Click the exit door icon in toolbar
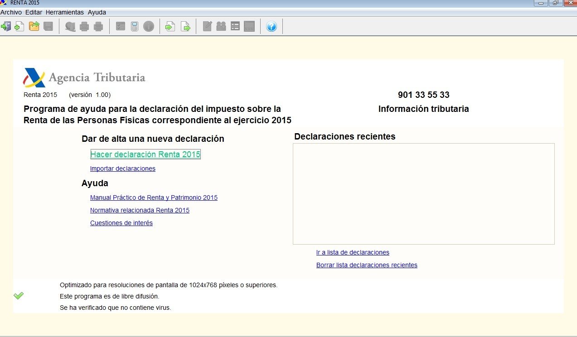The image size is (577, 337). pos(6,26)
